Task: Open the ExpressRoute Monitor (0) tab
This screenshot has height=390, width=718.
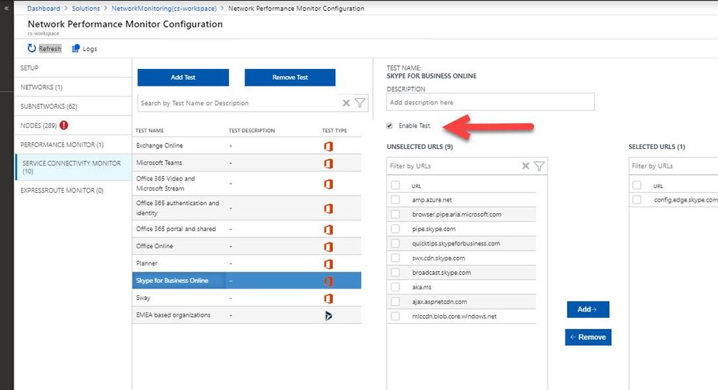Action: [73, 191]
